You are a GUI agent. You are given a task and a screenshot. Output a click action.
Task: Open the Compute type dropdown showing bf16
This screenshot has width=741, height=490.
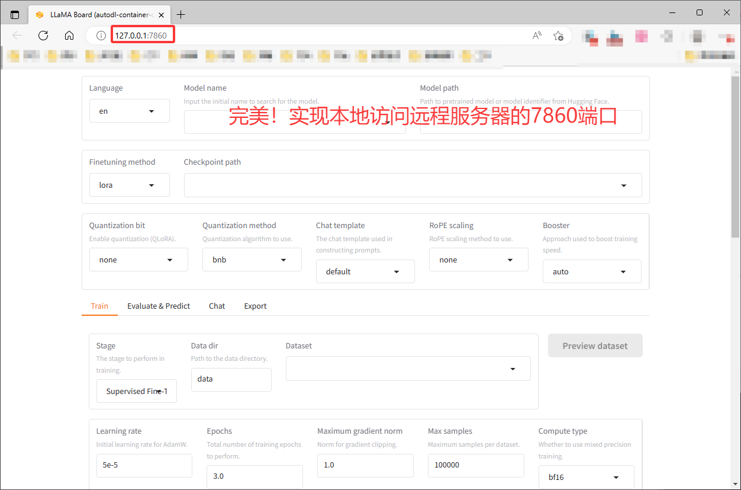click(x=587, y=477)
